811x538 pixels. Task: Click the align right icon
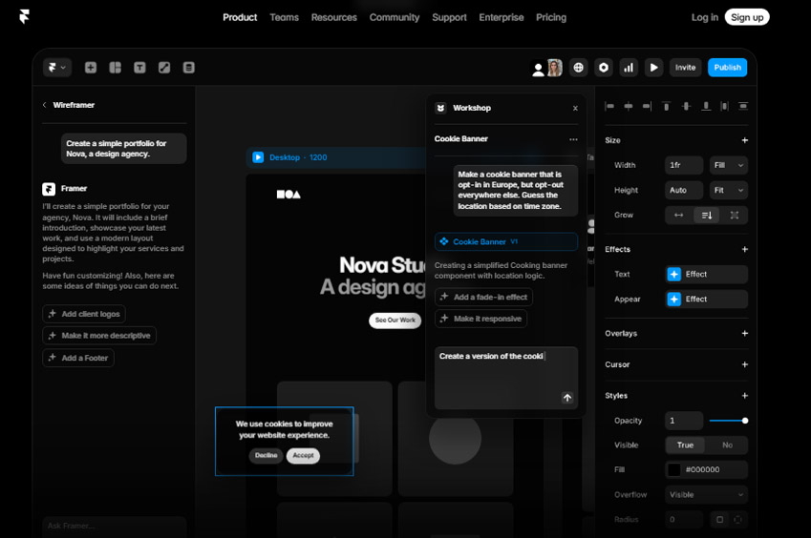(x=647, y=107)
